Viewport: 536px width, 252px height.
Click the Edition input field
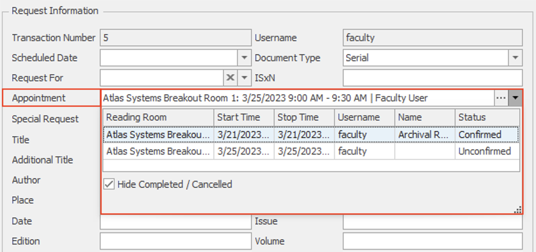click(x=175, y=241)
